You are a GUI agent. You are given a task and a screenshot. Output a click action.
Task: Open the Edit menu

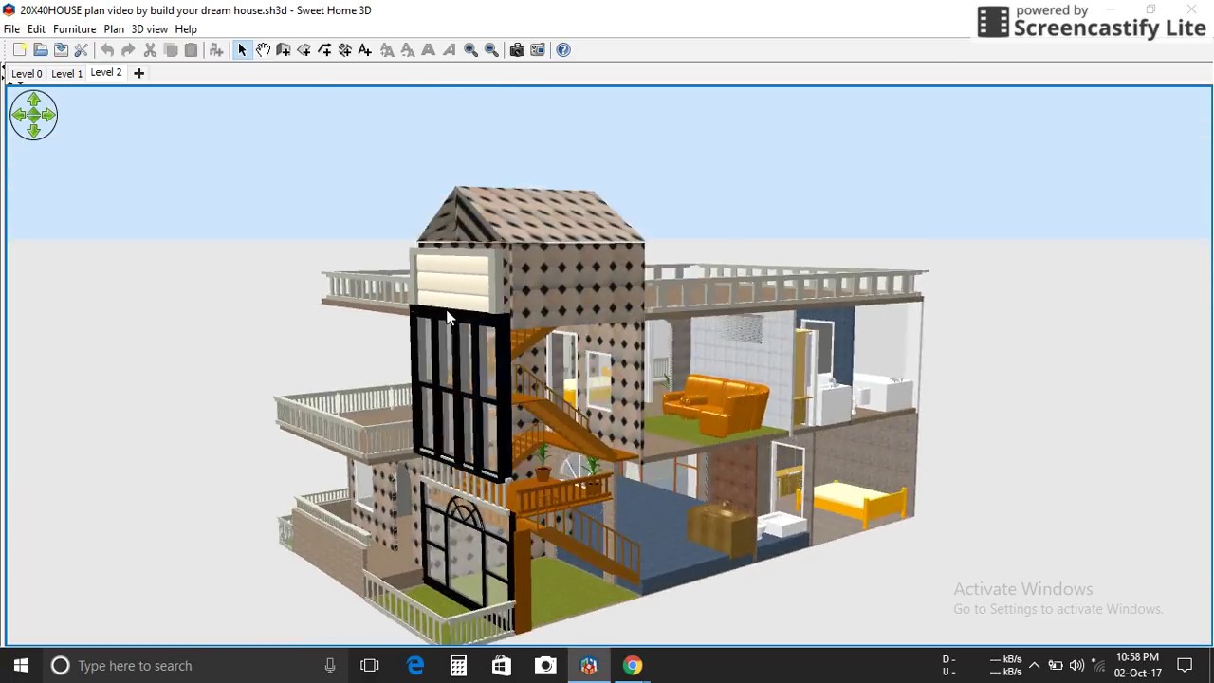point(36,29)
